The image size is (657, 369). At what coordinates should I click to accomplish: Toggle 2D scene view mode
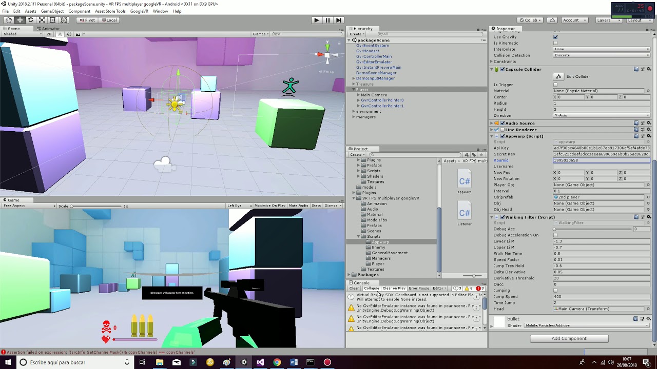pyautogui.click(x=49, y=34)
